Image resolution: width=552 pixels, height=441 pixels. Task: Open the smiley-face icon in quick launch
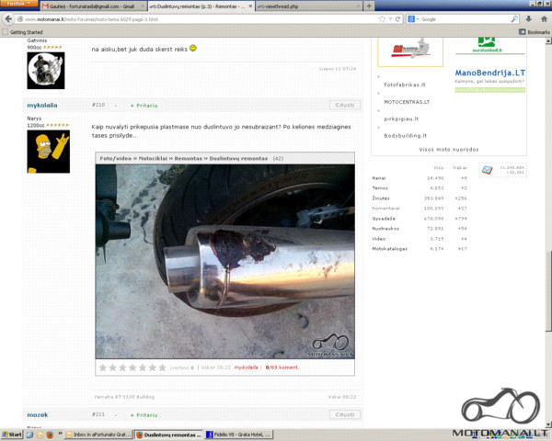click(x=40, y=435)
